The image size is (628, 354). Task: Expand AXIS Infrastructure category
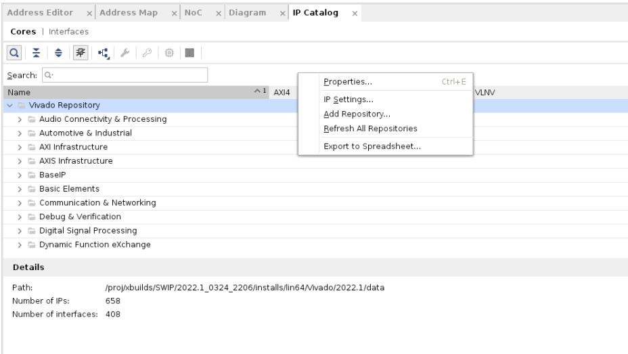(x=20, y=161)
